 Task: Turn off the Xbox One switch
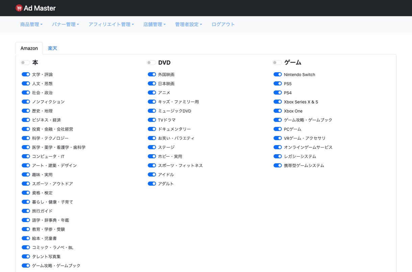pos(278,111)
